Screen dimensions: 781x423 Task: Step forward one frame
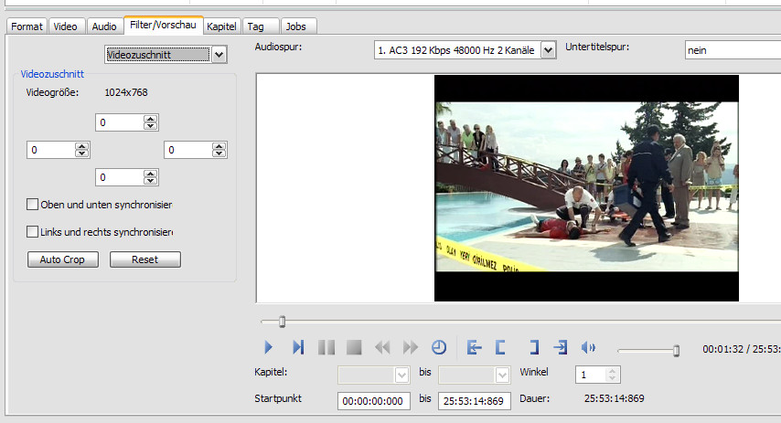[x=298, y=347]
